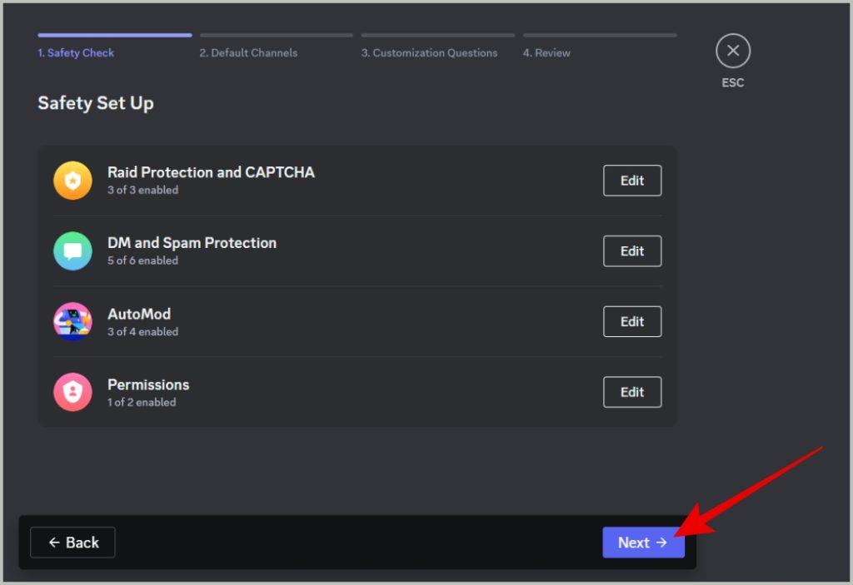853x585 pixels.
Task: Edit AutoMod settings
Action: coord(632,321)
